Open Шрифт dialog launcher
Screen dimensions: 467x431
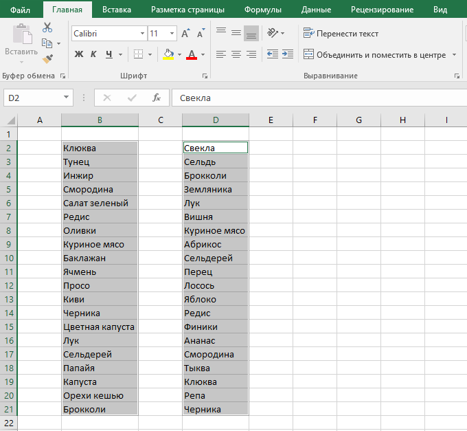[x=205, y=76]
